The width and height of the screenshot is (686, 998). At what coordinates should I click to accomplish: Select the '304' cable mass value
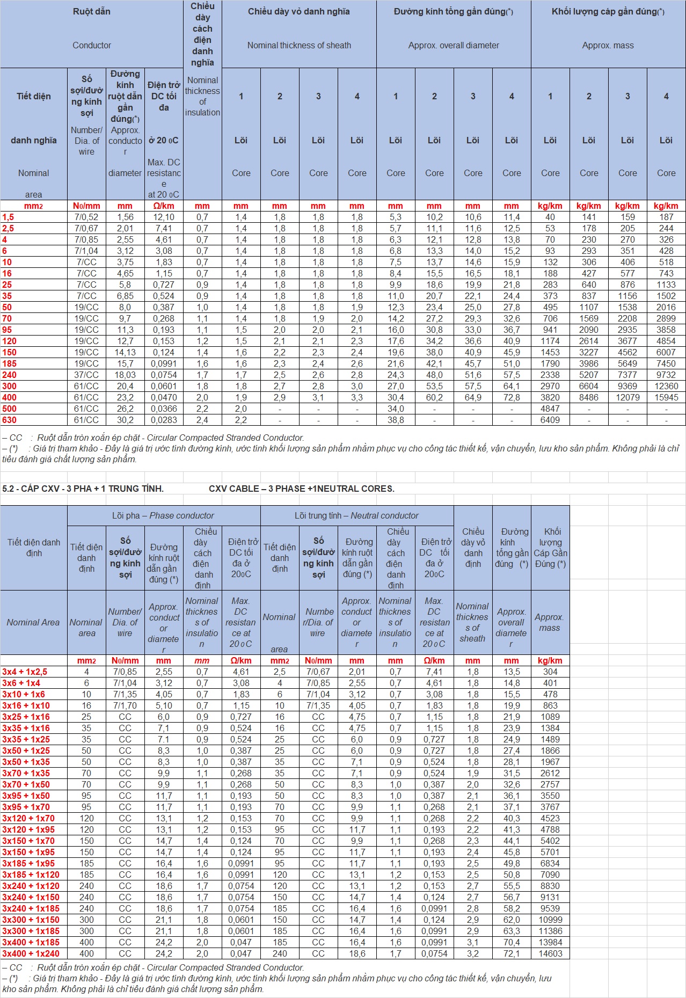coord(550,672)
